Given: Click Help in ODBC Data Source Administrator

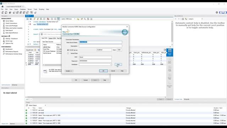Looking at the screenshot, I should (105, 80).
